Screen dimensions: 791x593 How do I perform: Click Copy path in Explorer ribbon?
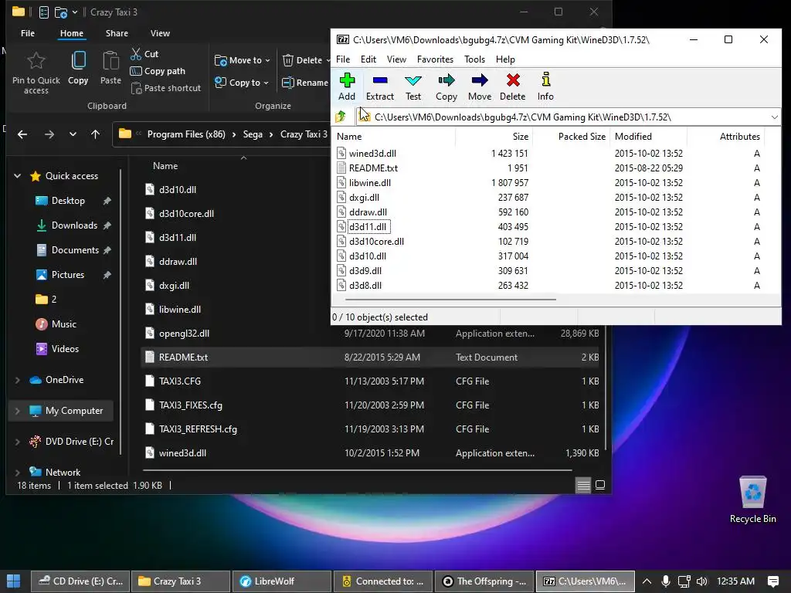click(x=158, y=71)
